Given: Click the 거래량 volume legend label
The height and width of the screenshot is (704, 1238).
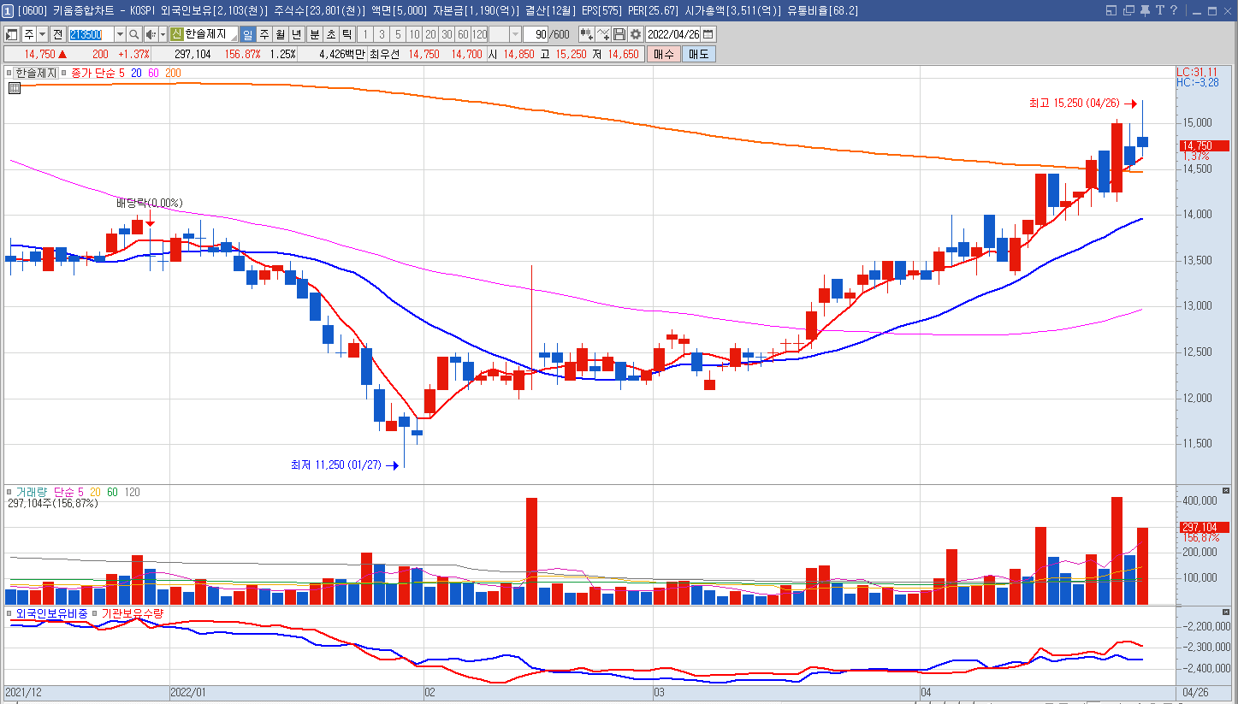Looking at the screenshot, I should tap(33, 492).
